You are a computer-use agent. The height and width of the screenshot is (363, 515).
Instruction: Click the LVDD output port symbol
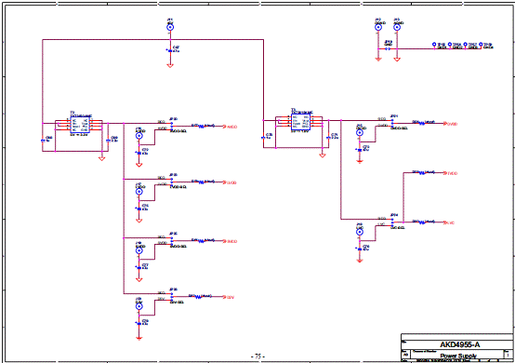click(230, 182)
